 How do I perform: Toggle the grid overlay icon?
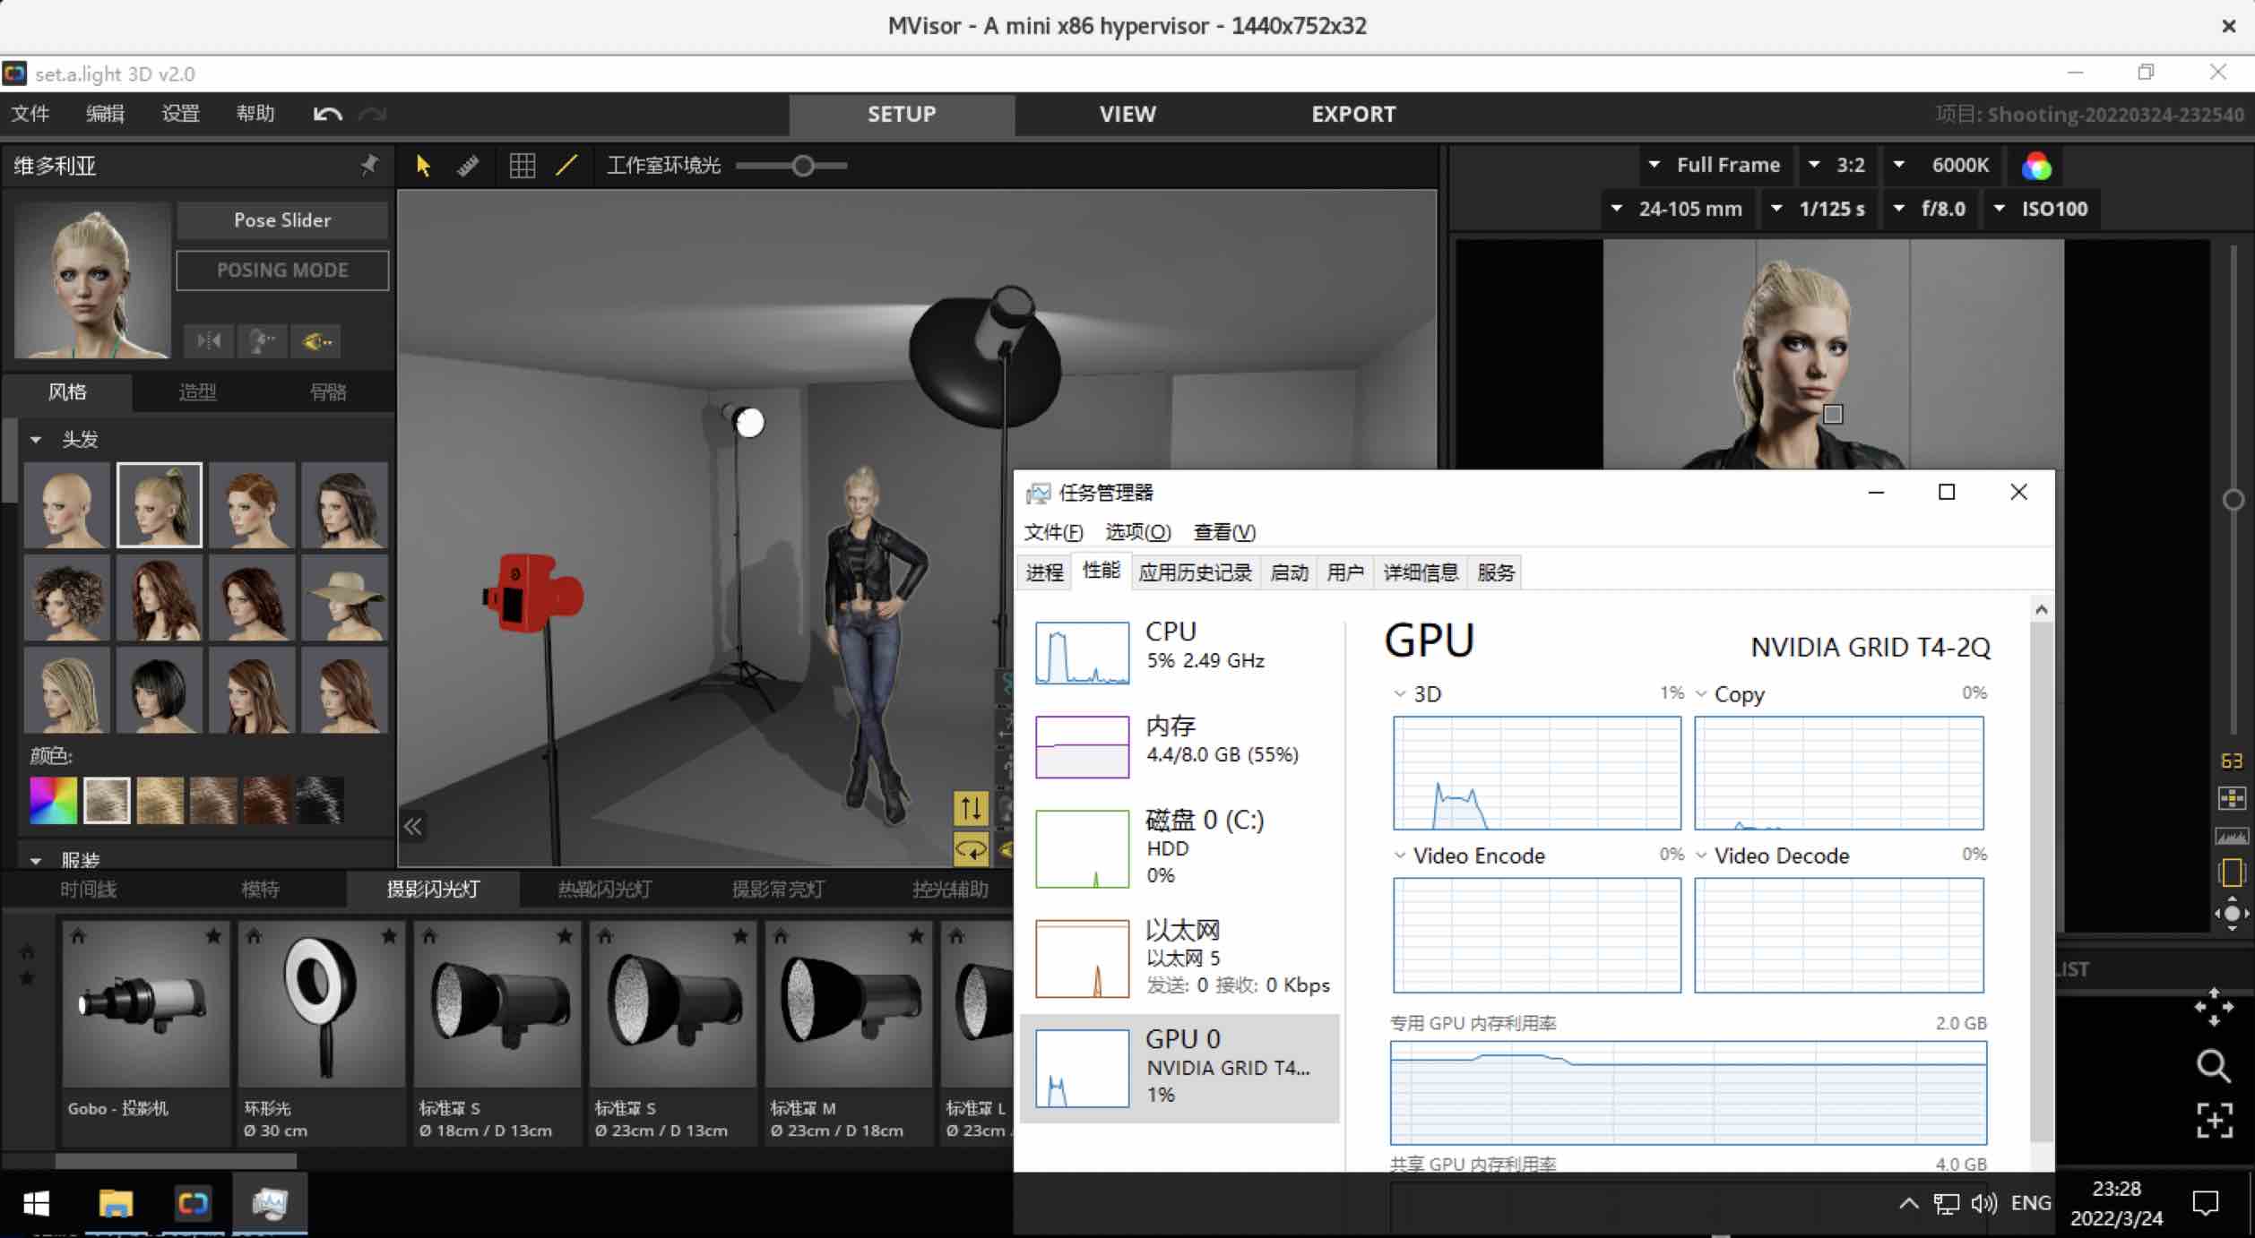523,166
